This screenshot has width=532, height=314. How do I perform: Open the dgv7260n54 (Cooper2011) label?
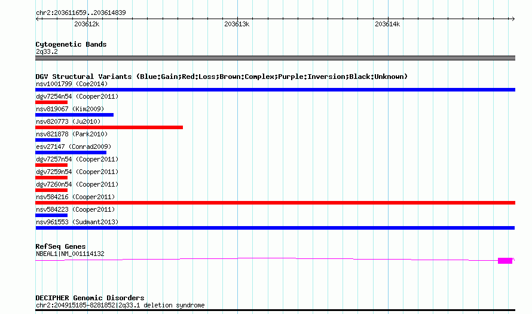click(x=77, y=184)
